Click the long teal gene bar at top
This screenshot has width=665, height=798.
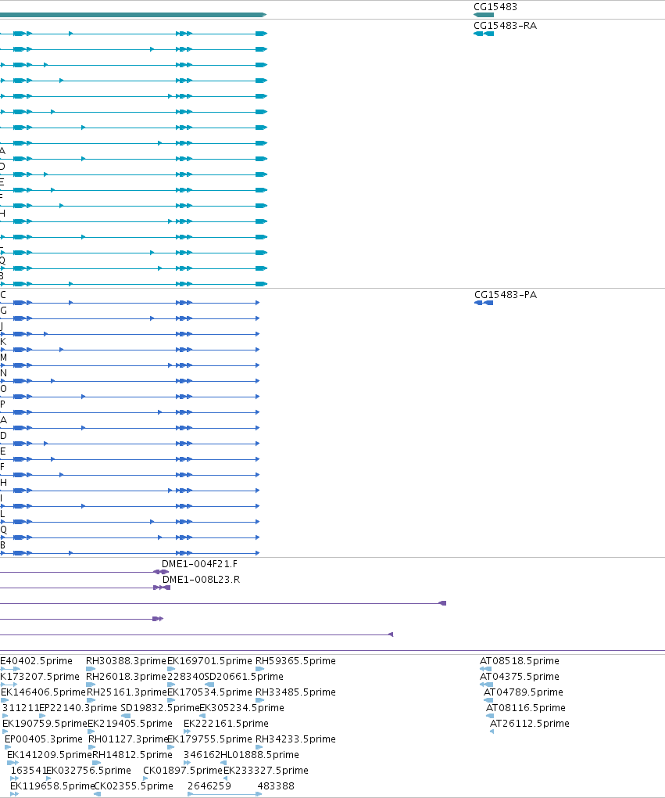pos(133,15)
